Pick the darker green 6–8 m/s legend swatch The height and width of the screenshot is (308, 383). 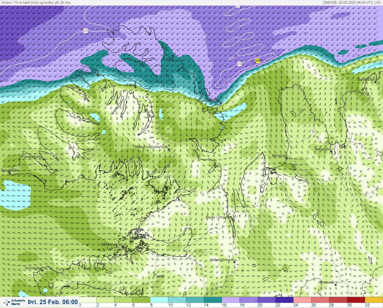[141, 300]
